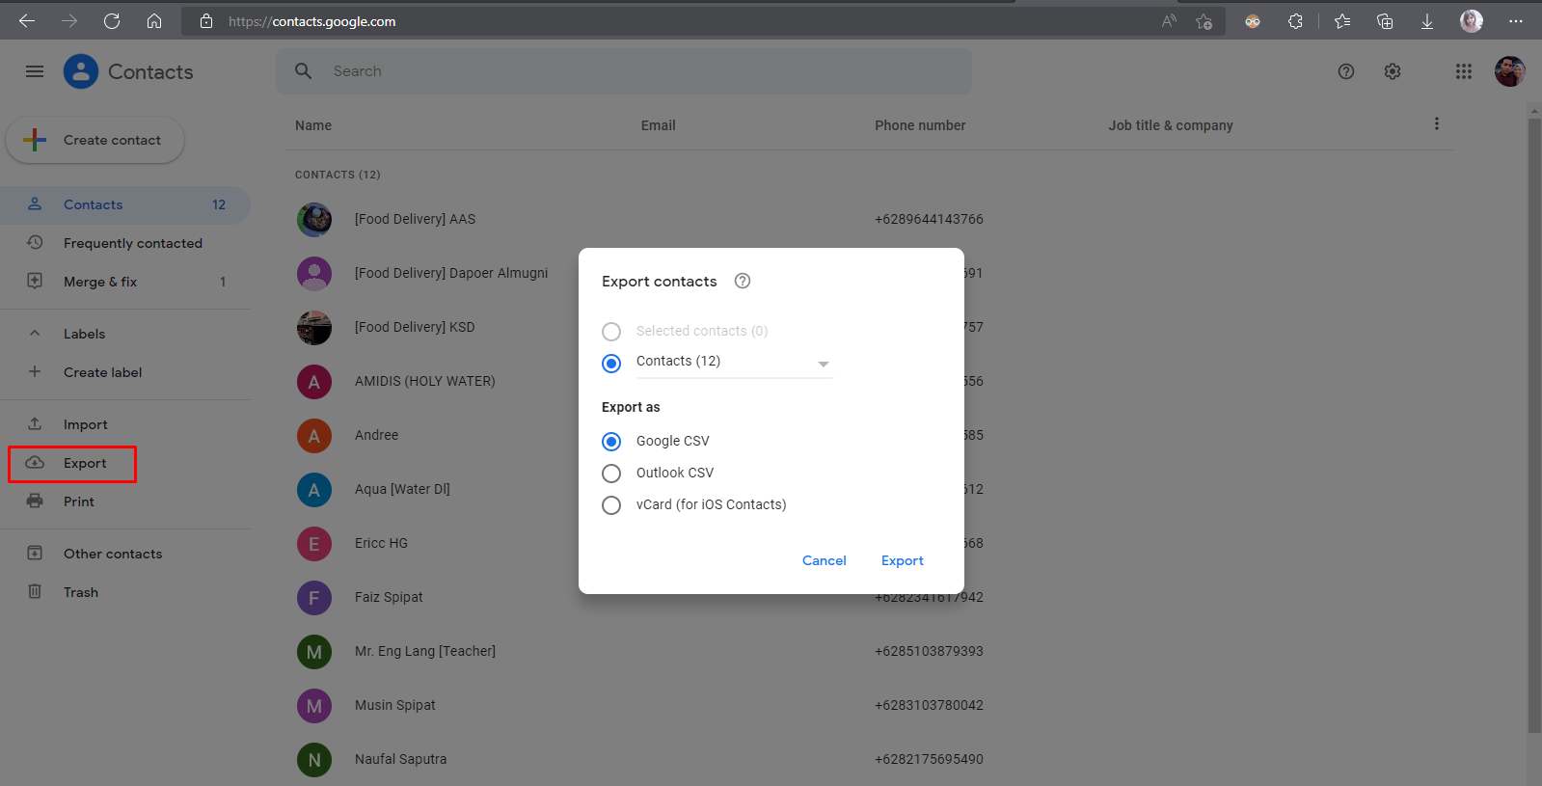
Task: Open Merge & fix
Action: pos(125,282)
